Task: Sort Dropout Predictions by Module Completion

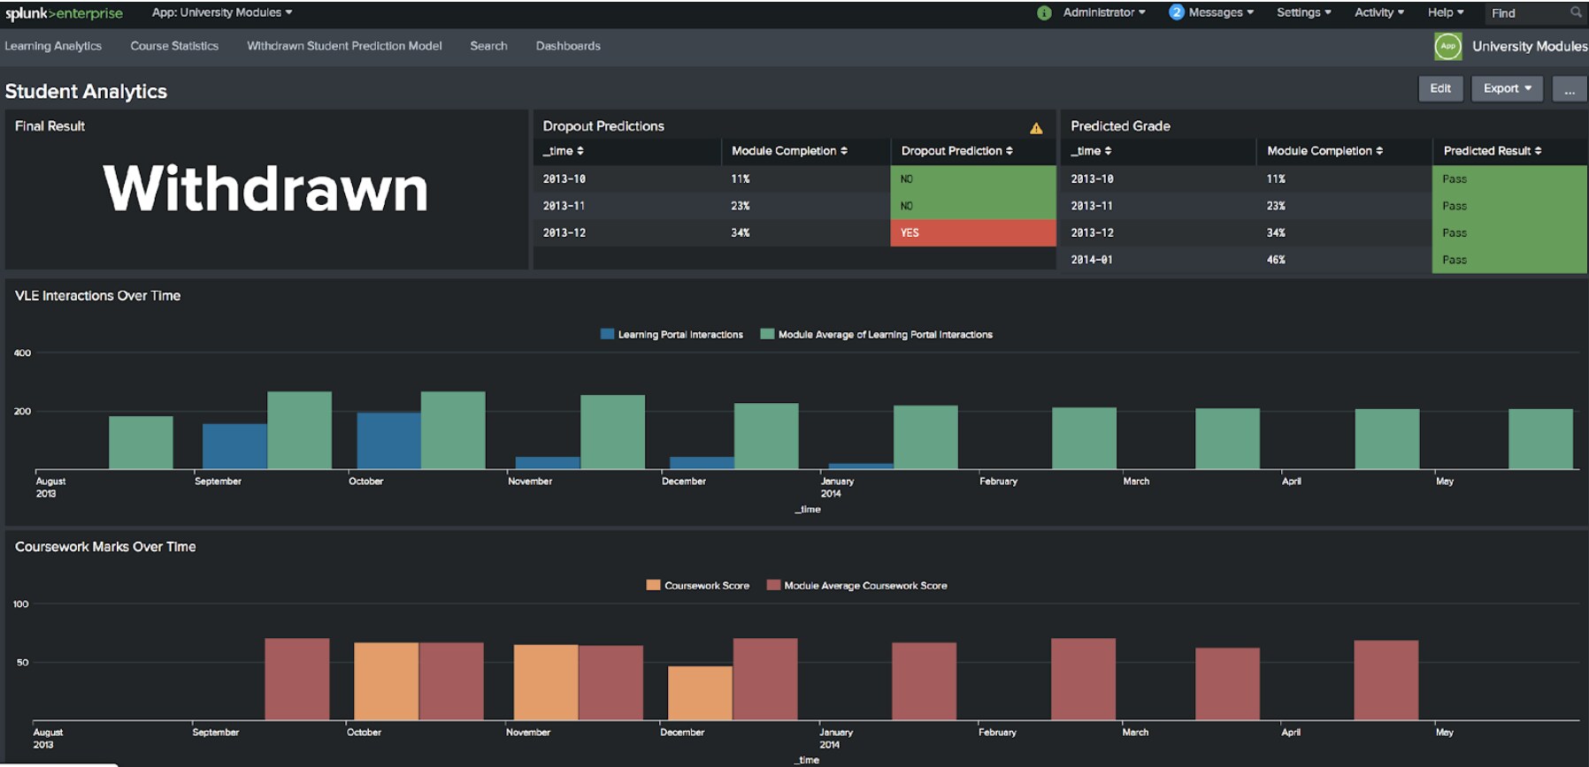Action: pyautogui.click(x=789, y=151)
